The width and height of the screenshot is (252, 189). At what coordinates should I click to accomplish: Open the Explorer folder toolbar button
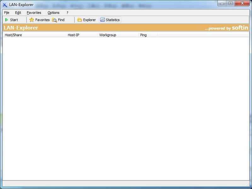(87, 20)
